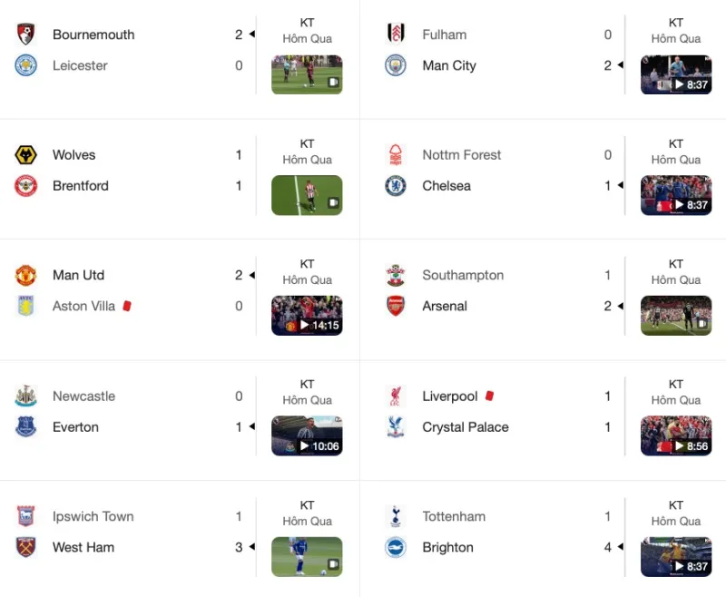Click the Arsenal cannon crest
Screen dimensions: 726x597
point(396,306)
